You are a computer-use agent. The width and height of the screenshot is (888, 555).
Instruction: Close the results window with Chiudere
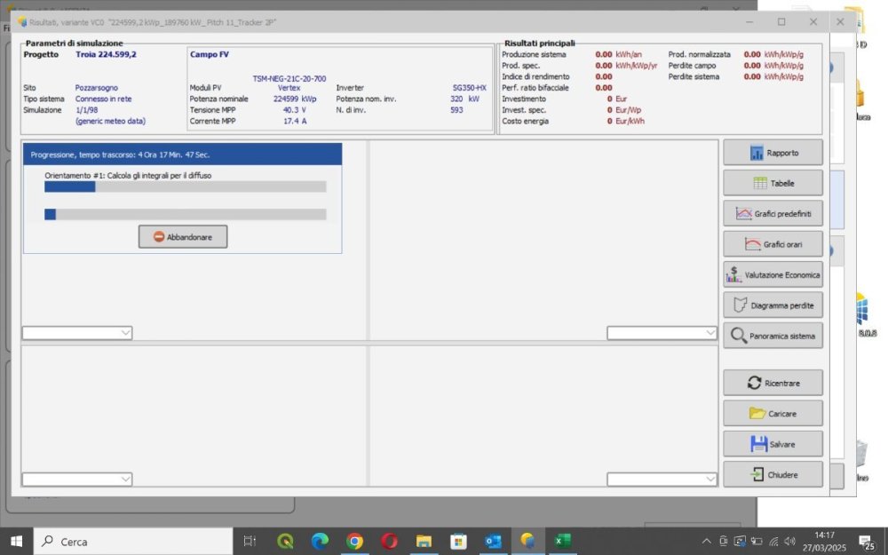pyautogui.click(x=773, y=474)
